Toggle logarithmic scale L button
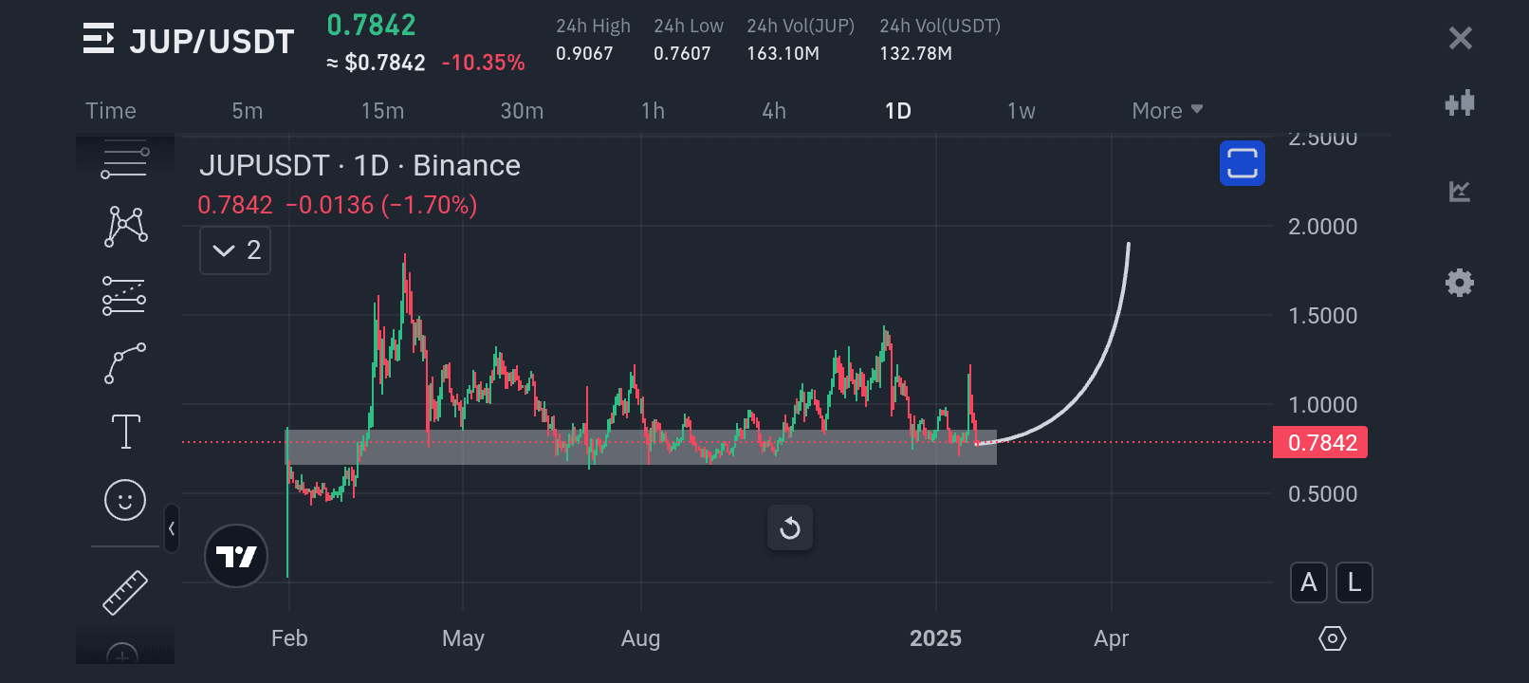This screenshot has height=683, width=1529. (1354, 582)
